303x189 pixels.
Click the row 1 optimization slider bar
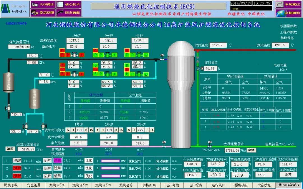110,161
